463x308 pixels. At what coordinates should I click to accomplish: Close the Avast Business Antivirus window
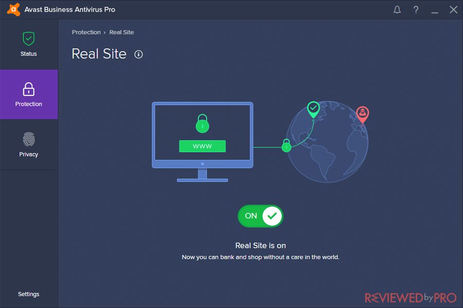453,10
